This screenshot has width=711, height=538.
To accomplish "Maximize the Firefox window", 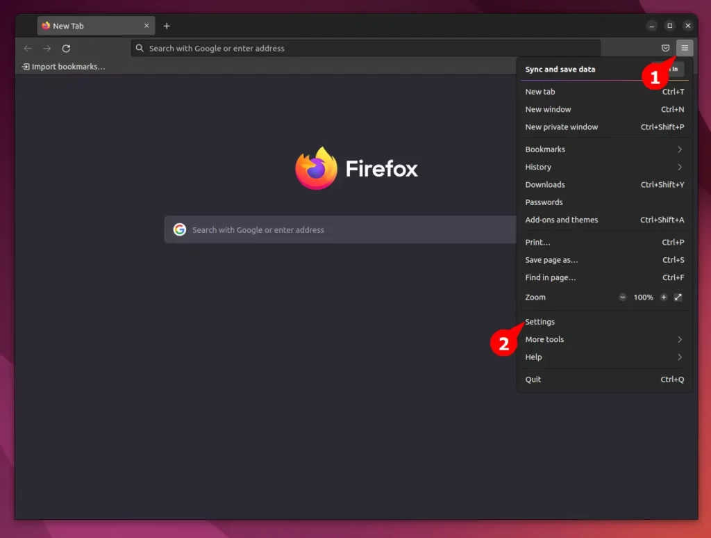I will (670, 26).
